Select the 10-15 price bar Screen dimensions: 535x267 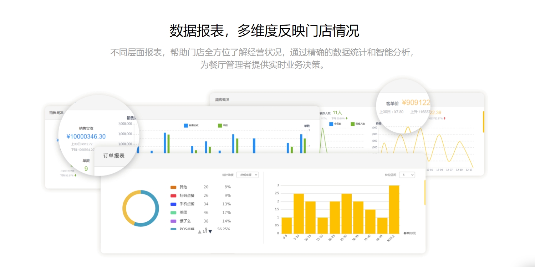pyautogui.click(x=310, y=218)
